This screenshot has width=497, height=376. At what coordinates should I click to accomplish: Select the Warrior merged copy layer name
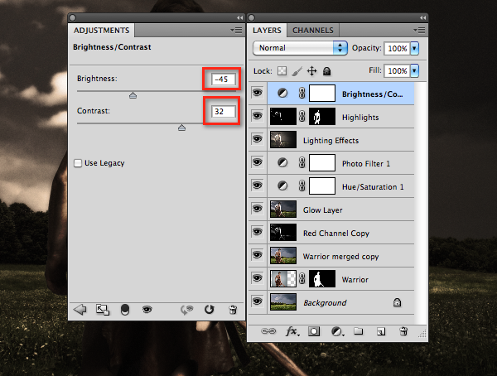340,257
